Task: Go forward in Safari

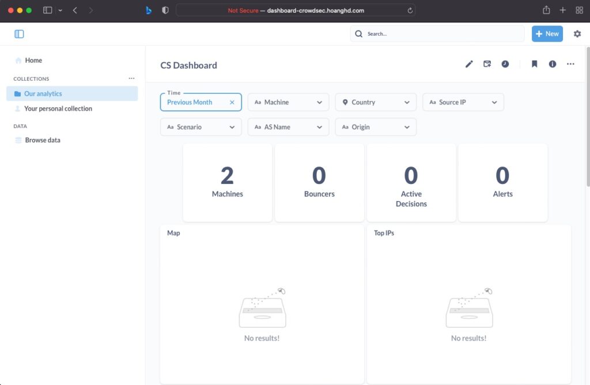Action: [90, 10]
